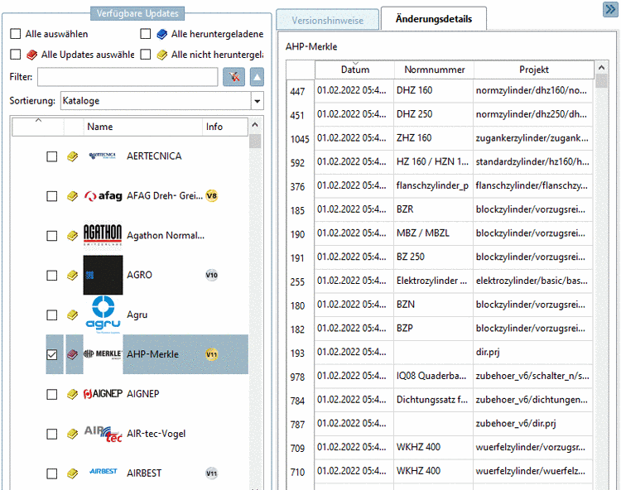The height and width of the screenshot is (490, 621).
Task: Click the agru catalog logo
Action: tap(103, 315)
